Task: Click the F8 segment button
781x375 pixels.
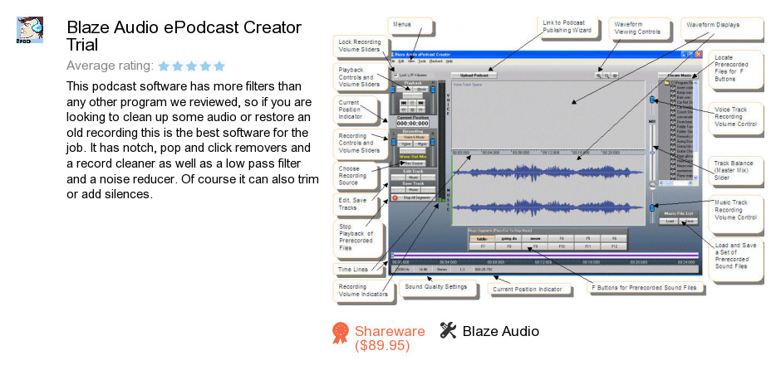Action: pos(509,246)
